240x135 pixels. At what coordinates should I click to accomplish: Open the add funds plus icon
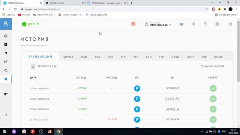click(6, 45)
